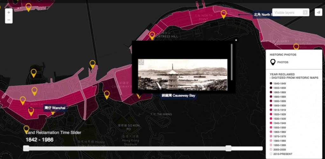Viewport: 325px width, 159px height.
Task: Click the photo pin at Quarry Bay
Action: pyautogui.click(x=296, y=47)
